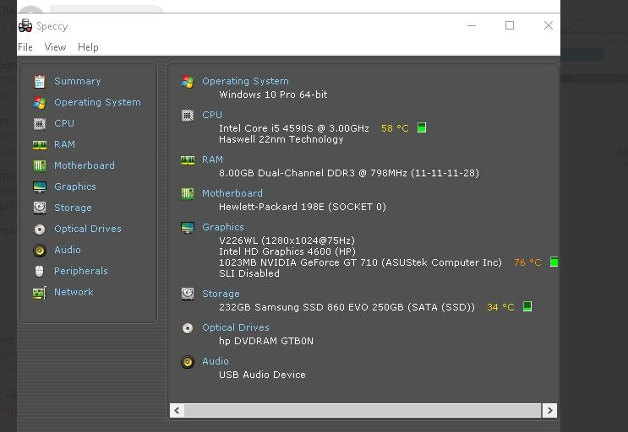Click the Optical Drives disc icon in the sidebar
Viewport: 628px width, 432px height.
point(39,229)
